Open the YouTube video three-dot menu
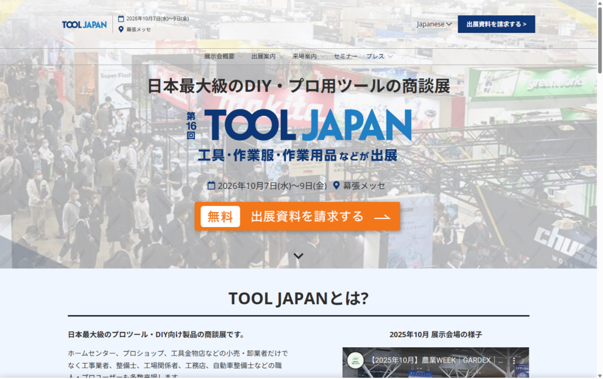Screen dimensions: 603x379 coord(513,360)
